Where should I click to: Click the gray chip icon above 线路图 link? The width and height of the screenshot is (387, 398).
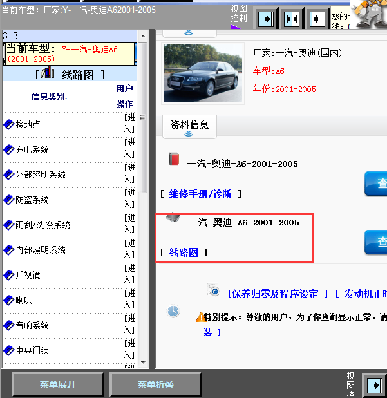(x=173, y=216)
